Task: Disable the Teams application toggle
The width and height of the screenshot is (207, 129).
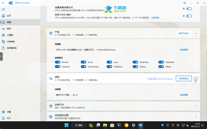Action: click(135, 67)
